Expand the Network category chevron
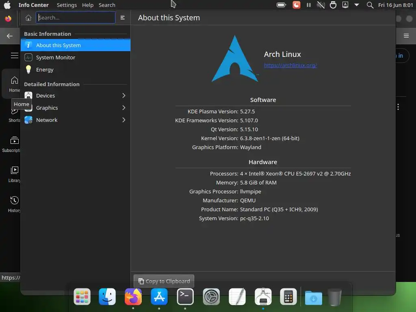 (123, 120)
